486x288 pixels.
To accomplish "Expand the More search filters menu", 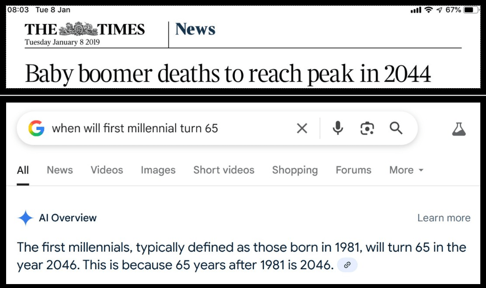I will coord(406,170).
